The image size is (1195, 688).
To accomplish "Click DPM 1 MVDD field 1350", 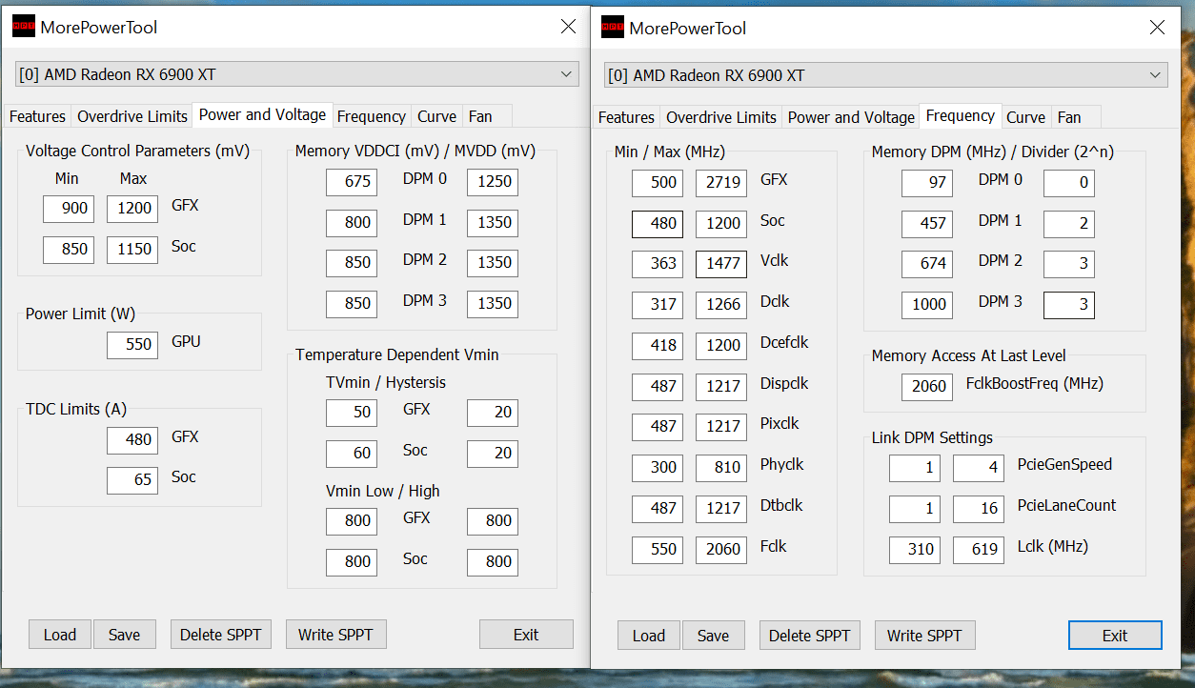I will [493, 223].
